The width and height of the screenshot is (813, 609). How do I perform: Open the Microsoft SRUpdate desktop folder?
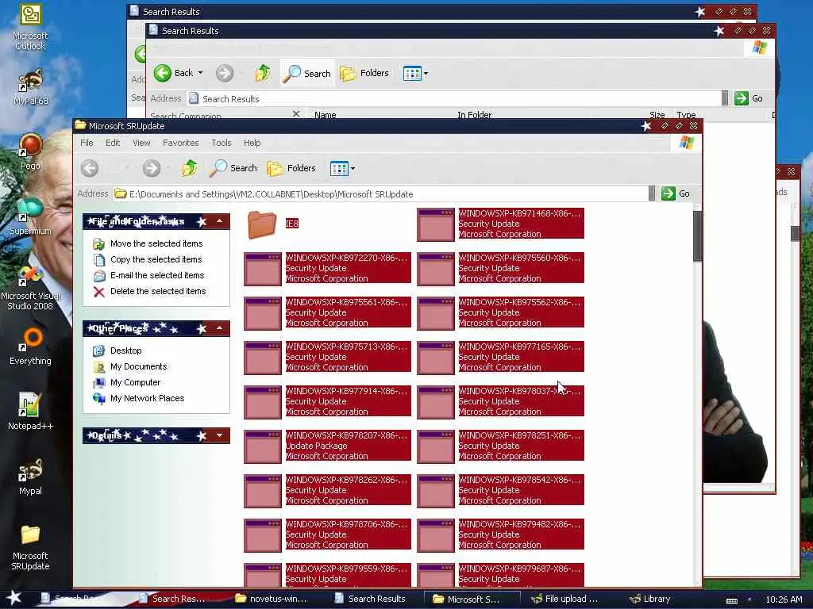(30, 548)
